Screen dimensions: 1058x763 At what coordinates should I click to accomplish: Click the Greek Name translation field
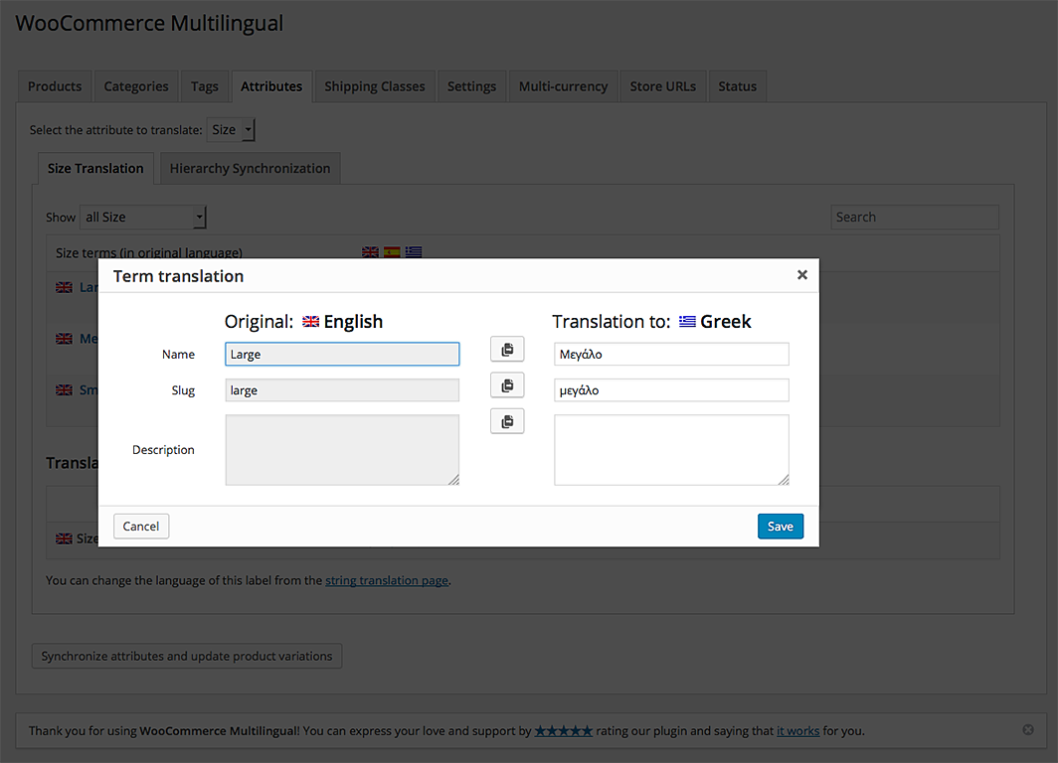[671, 355]
